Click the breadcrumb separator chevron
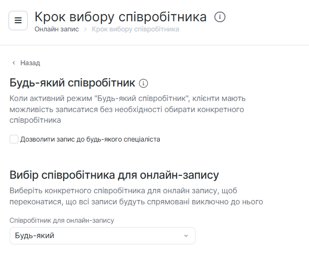The image size is (309, 257). [85, 29]
